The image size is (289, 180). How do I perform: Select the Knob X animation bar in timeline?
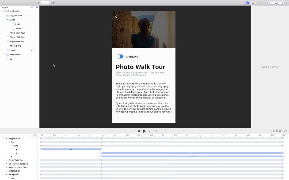71,149
